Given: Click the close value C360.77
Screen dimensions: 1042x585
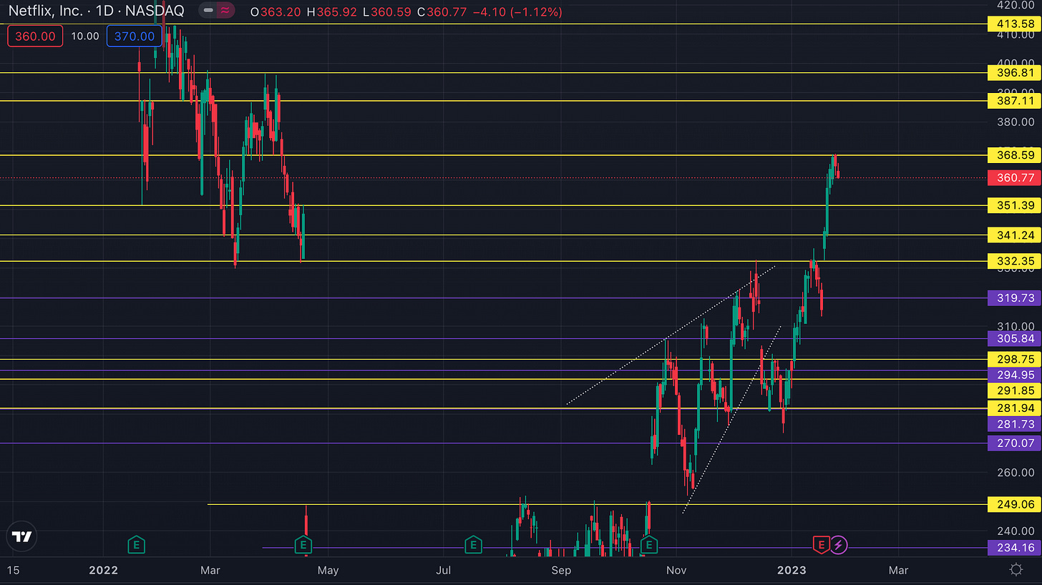Looking at the screenshot, I should [x=442, y=12].
